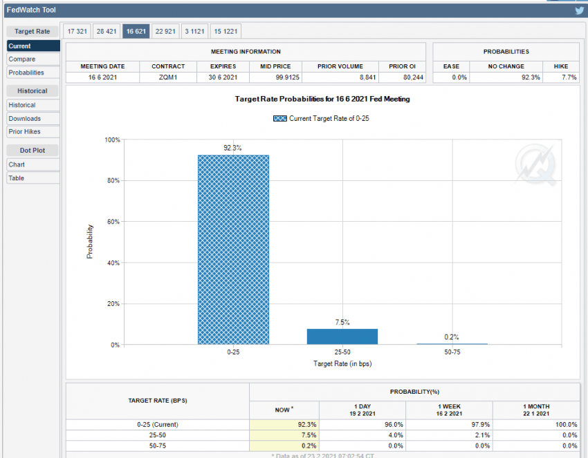Click the 8,841 prior volume value
Viewport: 588px width, 458px height.
[368, 77]
